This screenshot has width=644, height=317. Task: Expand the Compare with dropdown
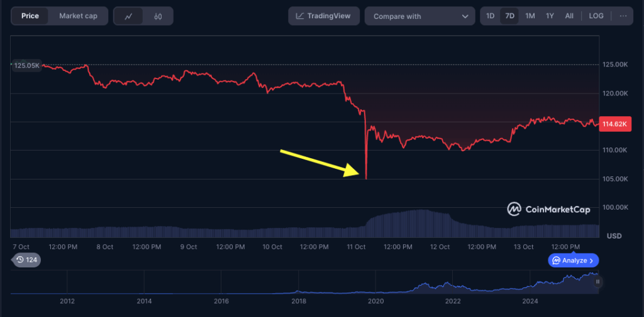tap(419, 16)
